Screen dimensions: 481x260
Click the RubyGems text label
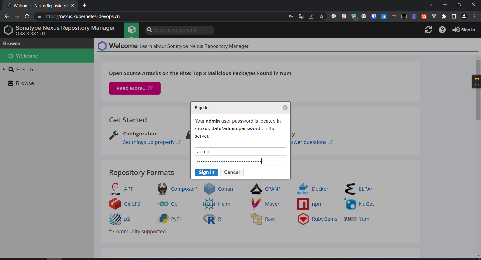point(324,219)
